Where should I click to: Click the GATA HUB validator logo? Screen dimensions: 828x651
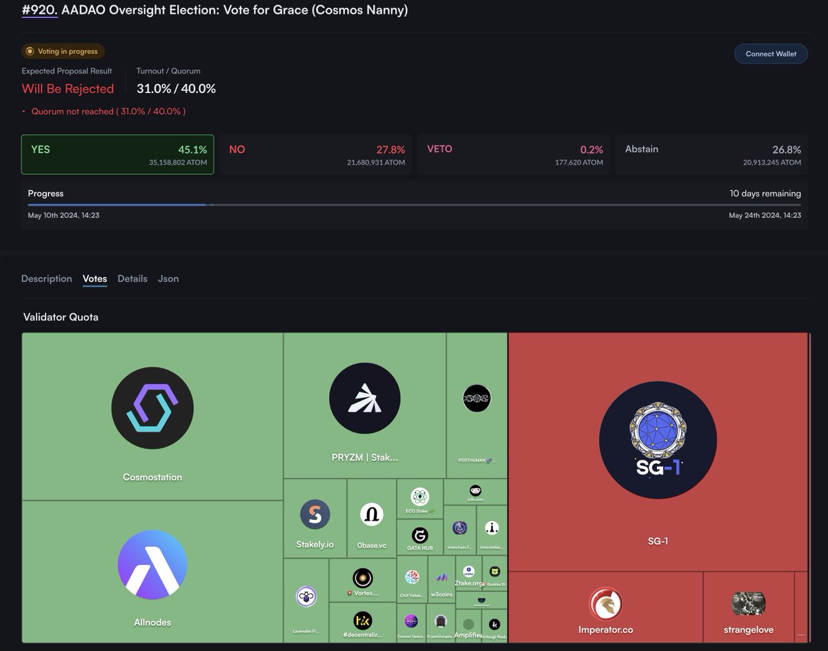[420, 535]
